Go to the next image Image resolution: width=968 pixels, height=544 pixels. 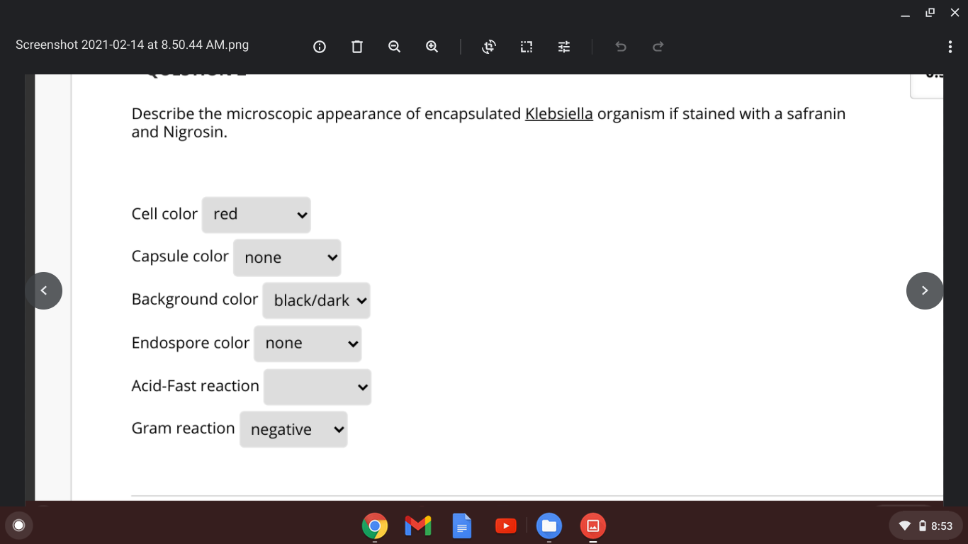tap(924, 290)
